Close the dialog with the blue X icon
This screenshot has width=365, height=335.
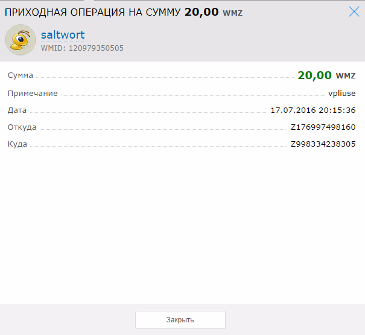(x=354, y=11)
